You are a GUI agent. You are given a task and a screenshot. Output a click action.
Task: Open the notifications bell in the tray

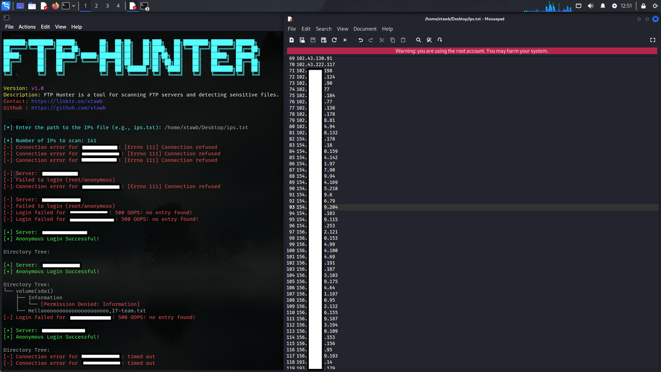(603, 6)
